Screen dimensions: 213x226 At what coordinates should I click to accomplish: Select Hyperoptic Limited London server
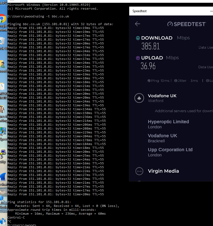pyautogui.click(x=168, y=124)
